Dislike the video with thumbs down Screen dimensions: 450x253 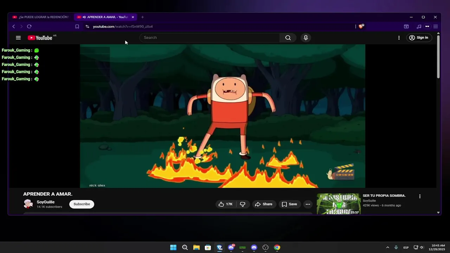point(243,204)
